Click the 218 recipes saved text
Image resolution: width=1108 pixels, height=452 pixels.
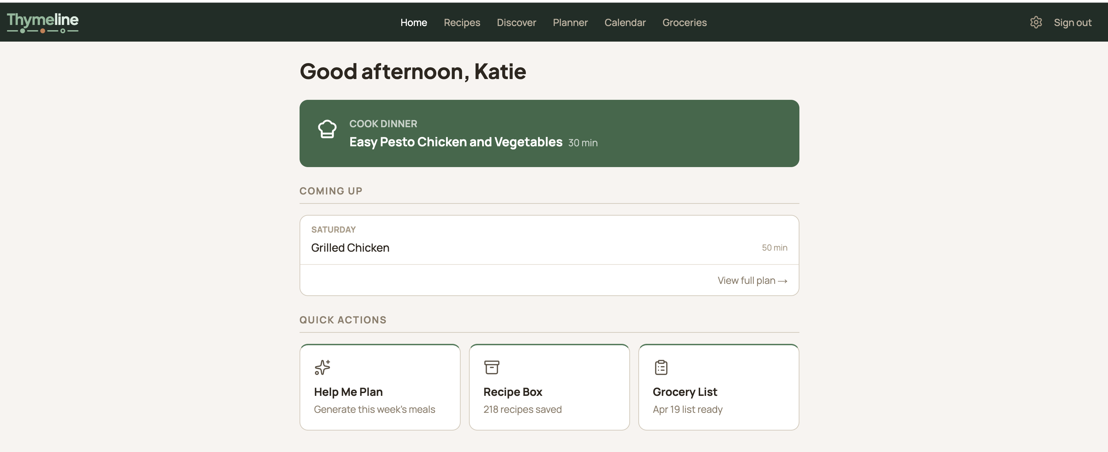click(522, 409)
